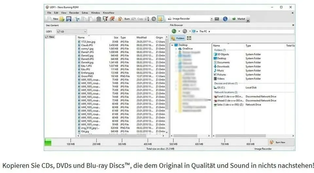Click the blue Info icon
This screenshot has height=173, width=314.
tap(225, 19)
